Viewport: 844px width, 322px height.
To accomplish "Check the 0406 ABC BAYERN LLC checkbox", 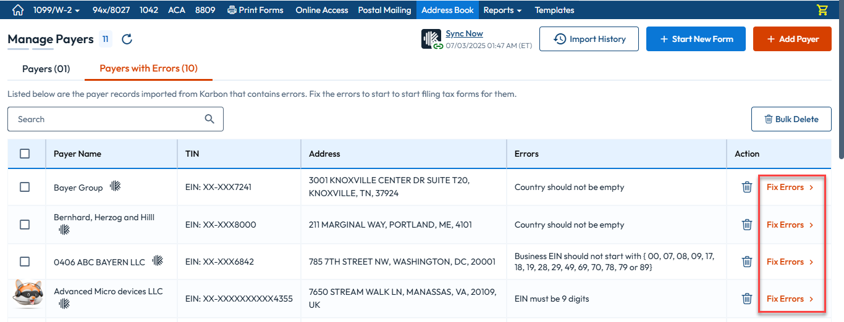I will 25,262.
